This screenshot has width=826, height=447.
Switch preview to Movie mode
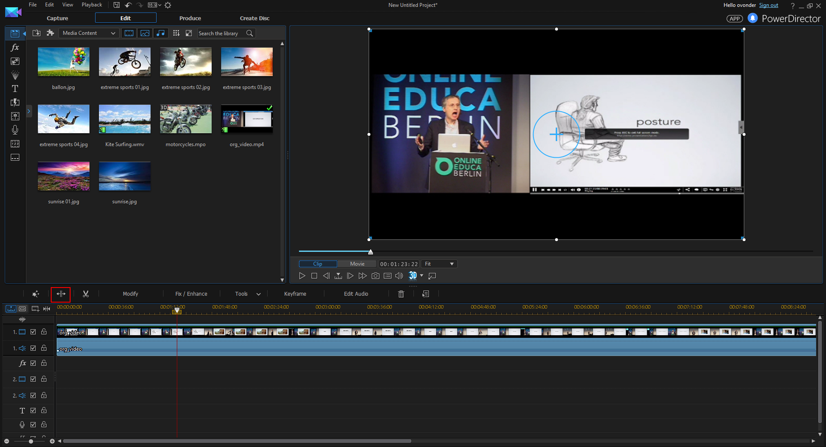coord(357,264)
